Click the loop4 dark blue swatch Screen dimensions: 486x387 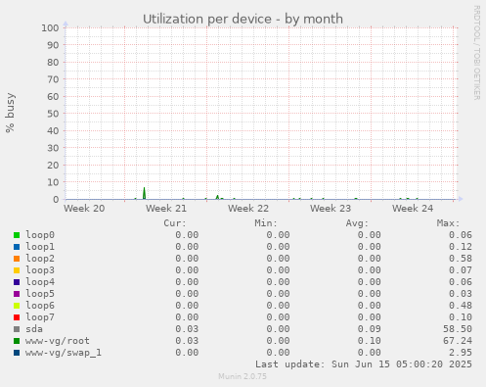pos(17,282)
